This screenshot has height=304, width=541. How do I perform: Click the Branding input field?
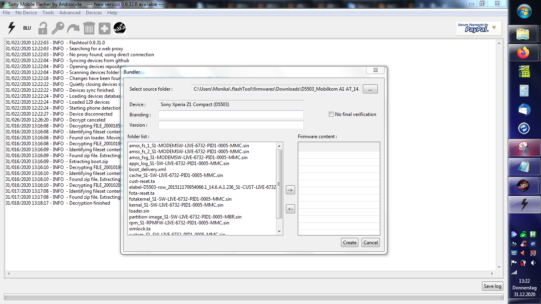click(x=231, y=115)
